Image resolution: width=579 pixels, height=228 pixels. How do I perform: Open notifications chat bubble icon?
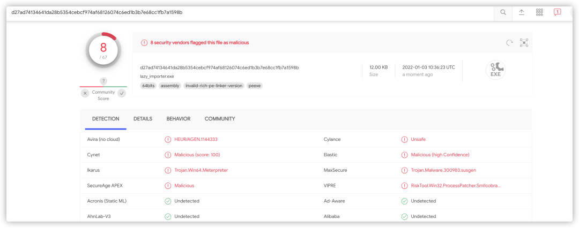pyautogui.click(x=557, y=12)
